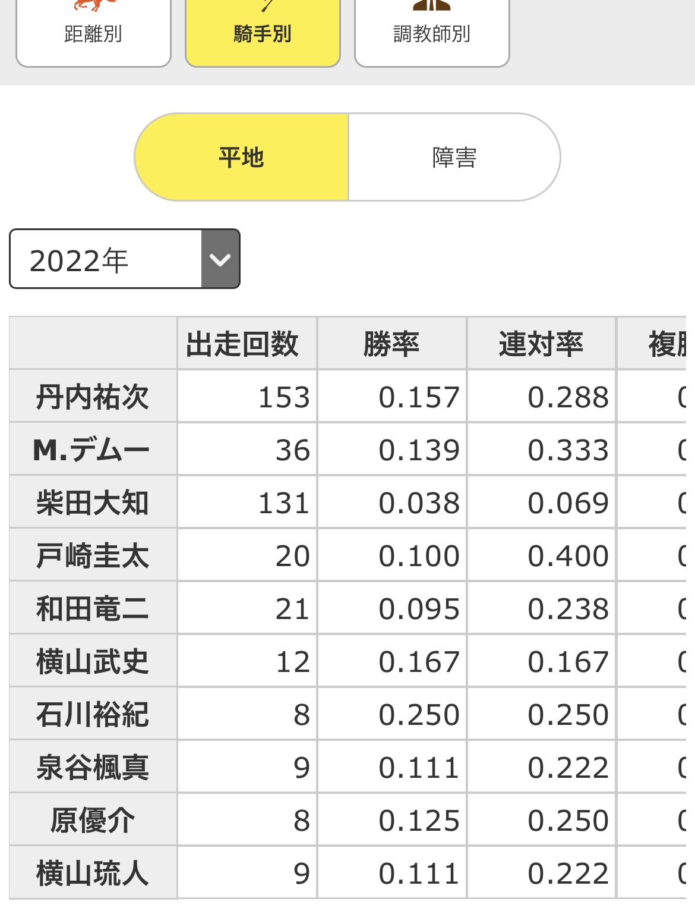Screen dimensions: 695x914
Task: Select jockey M.デムーロ in the table
Action: click(93, 450)
